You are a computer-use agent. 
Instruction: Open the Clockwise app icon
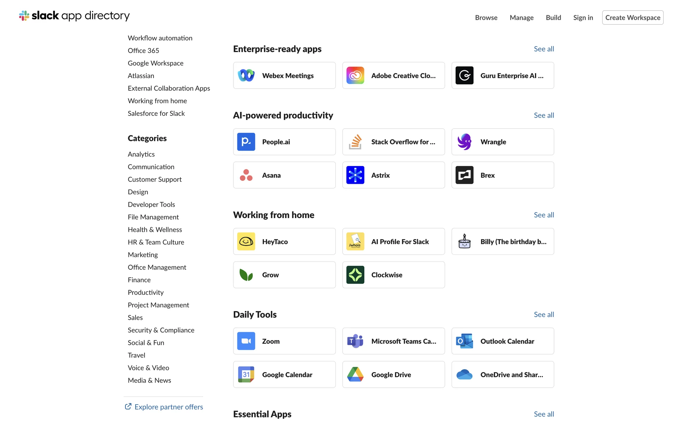(x=355, y=275)
